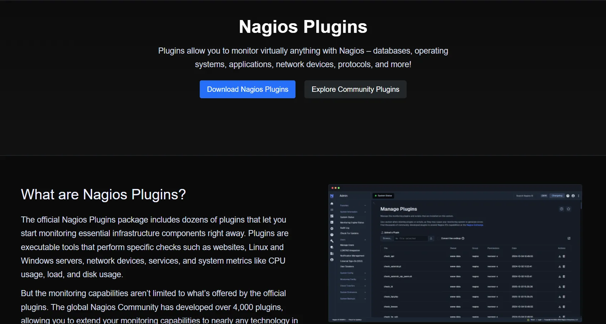The height and width of the screenshot is (324, 606).
Task: Click the Manage Plugins screenshot image
Action: click(455, 253)
